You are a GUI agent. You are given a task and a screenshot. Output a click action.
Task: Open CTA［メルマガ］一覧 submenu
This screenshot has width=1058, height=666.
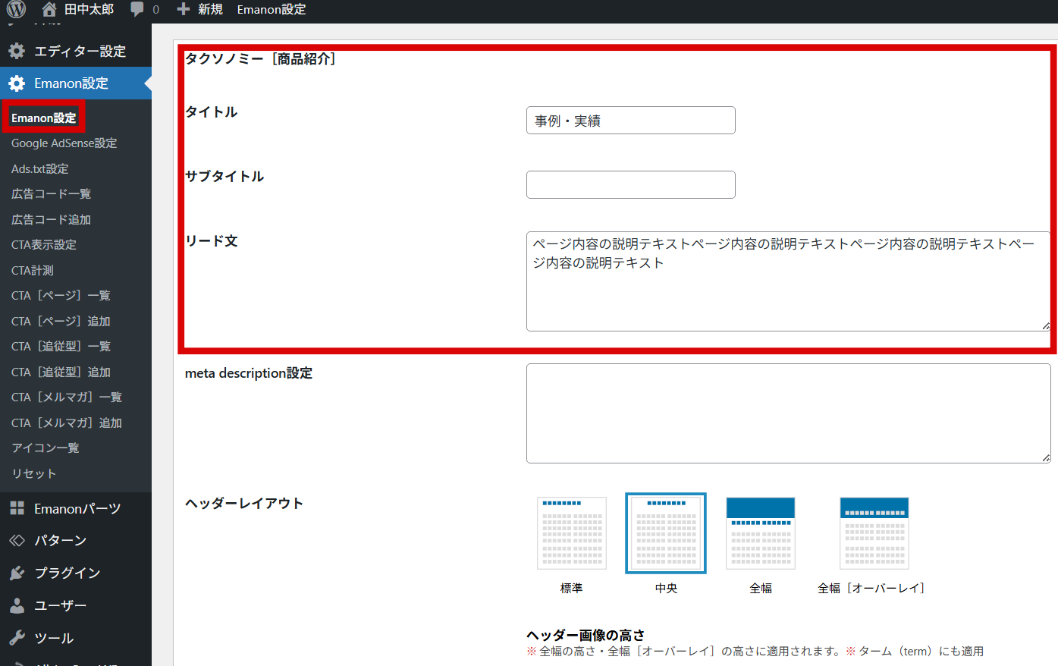(67, 397)
